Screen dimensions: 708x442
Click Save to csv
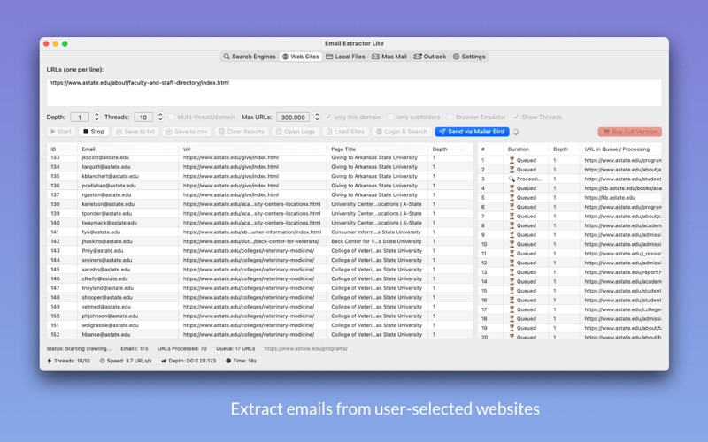coord(187,132)
